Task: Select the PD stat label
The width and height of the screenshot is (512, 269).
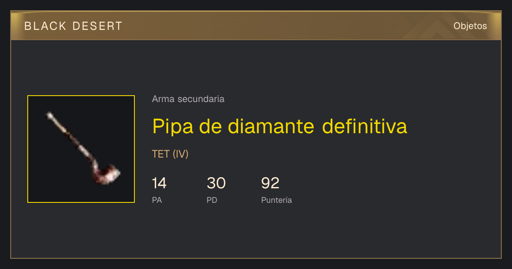Action: (x=212, y=200)
